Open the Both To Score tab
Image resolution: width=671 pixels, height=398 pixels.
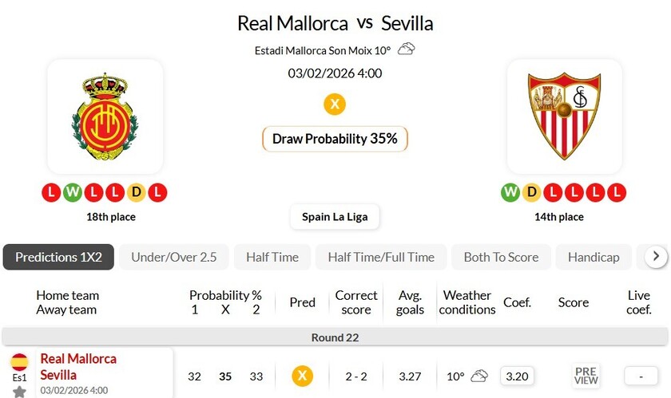[501, 257]
